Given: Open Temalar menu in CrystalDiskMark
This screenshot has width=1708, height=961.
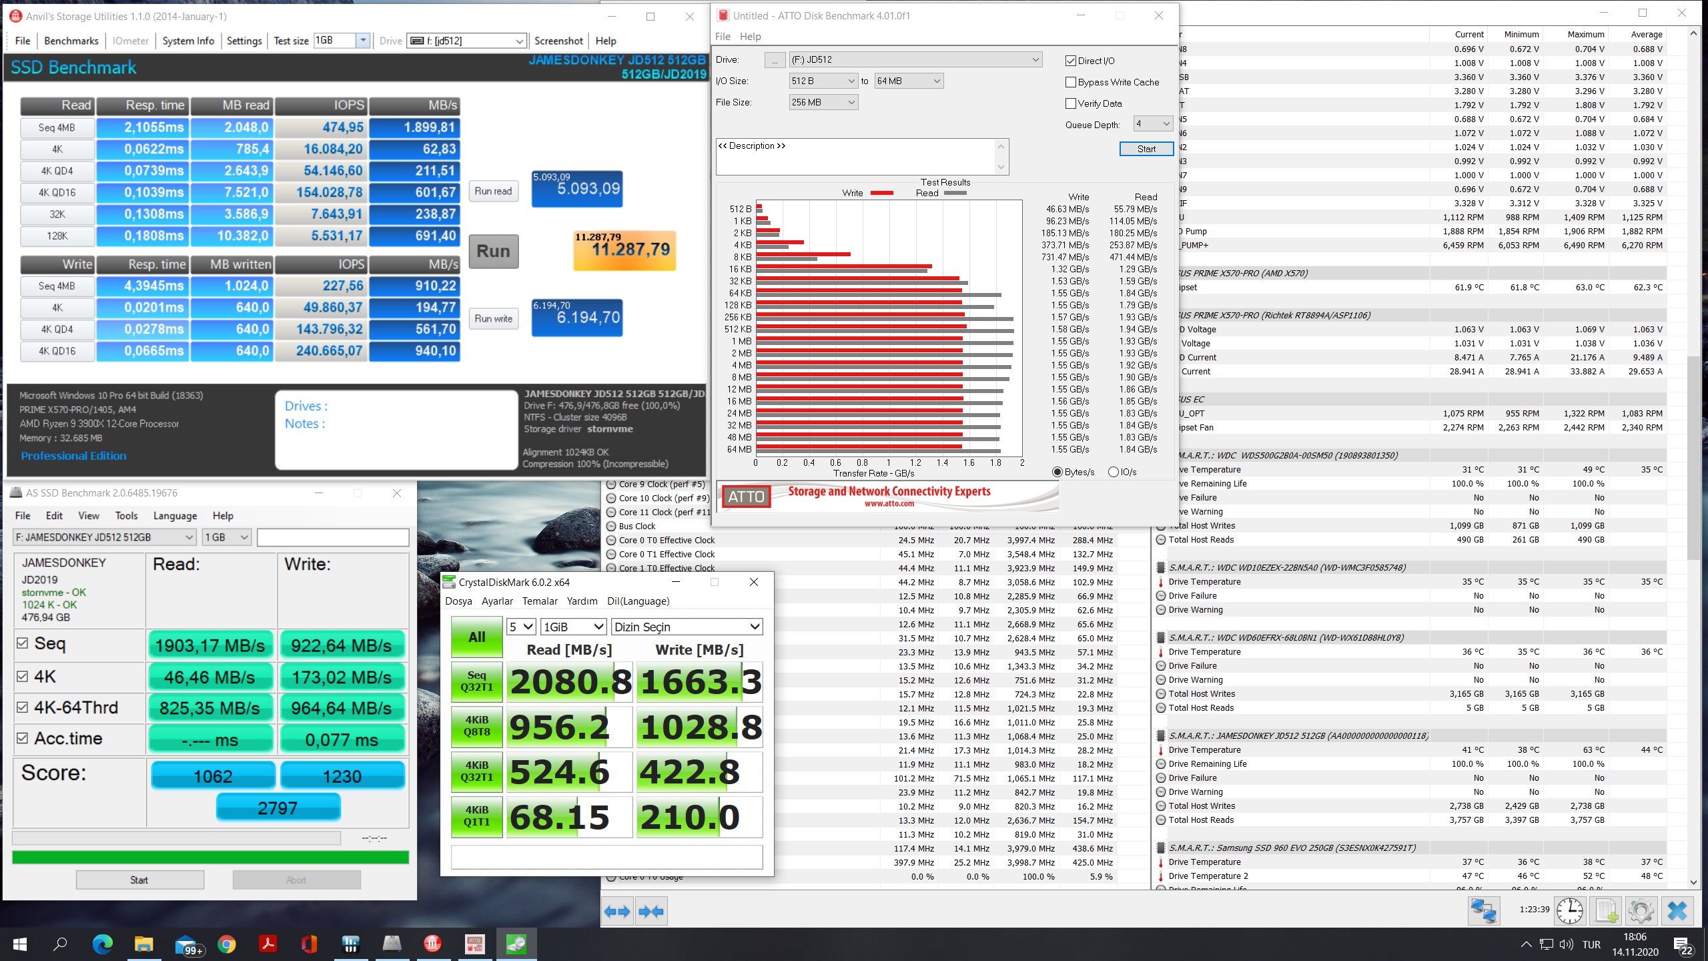Looking at the screenshot, I should pyautogui.click(x=540, y=601).
